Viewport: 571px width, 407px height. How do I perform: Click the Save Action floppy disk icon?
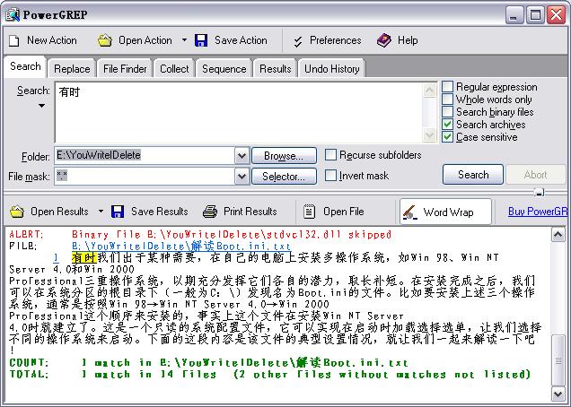point(201,40)
